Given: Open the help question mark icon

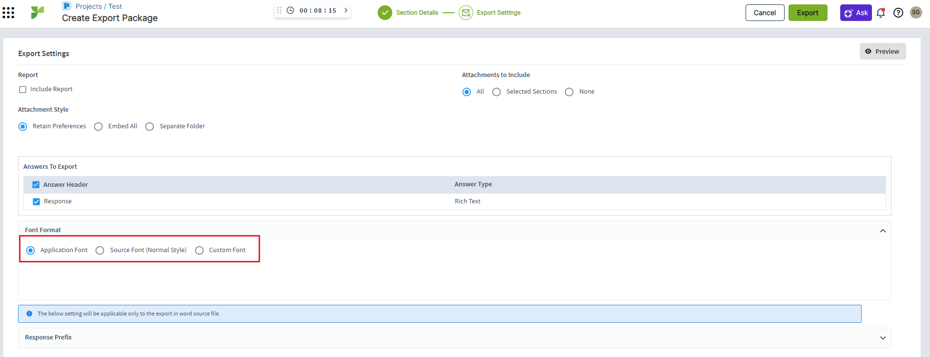Looking at the screenshot, I should pyautogui.click(x=898, y=13).
